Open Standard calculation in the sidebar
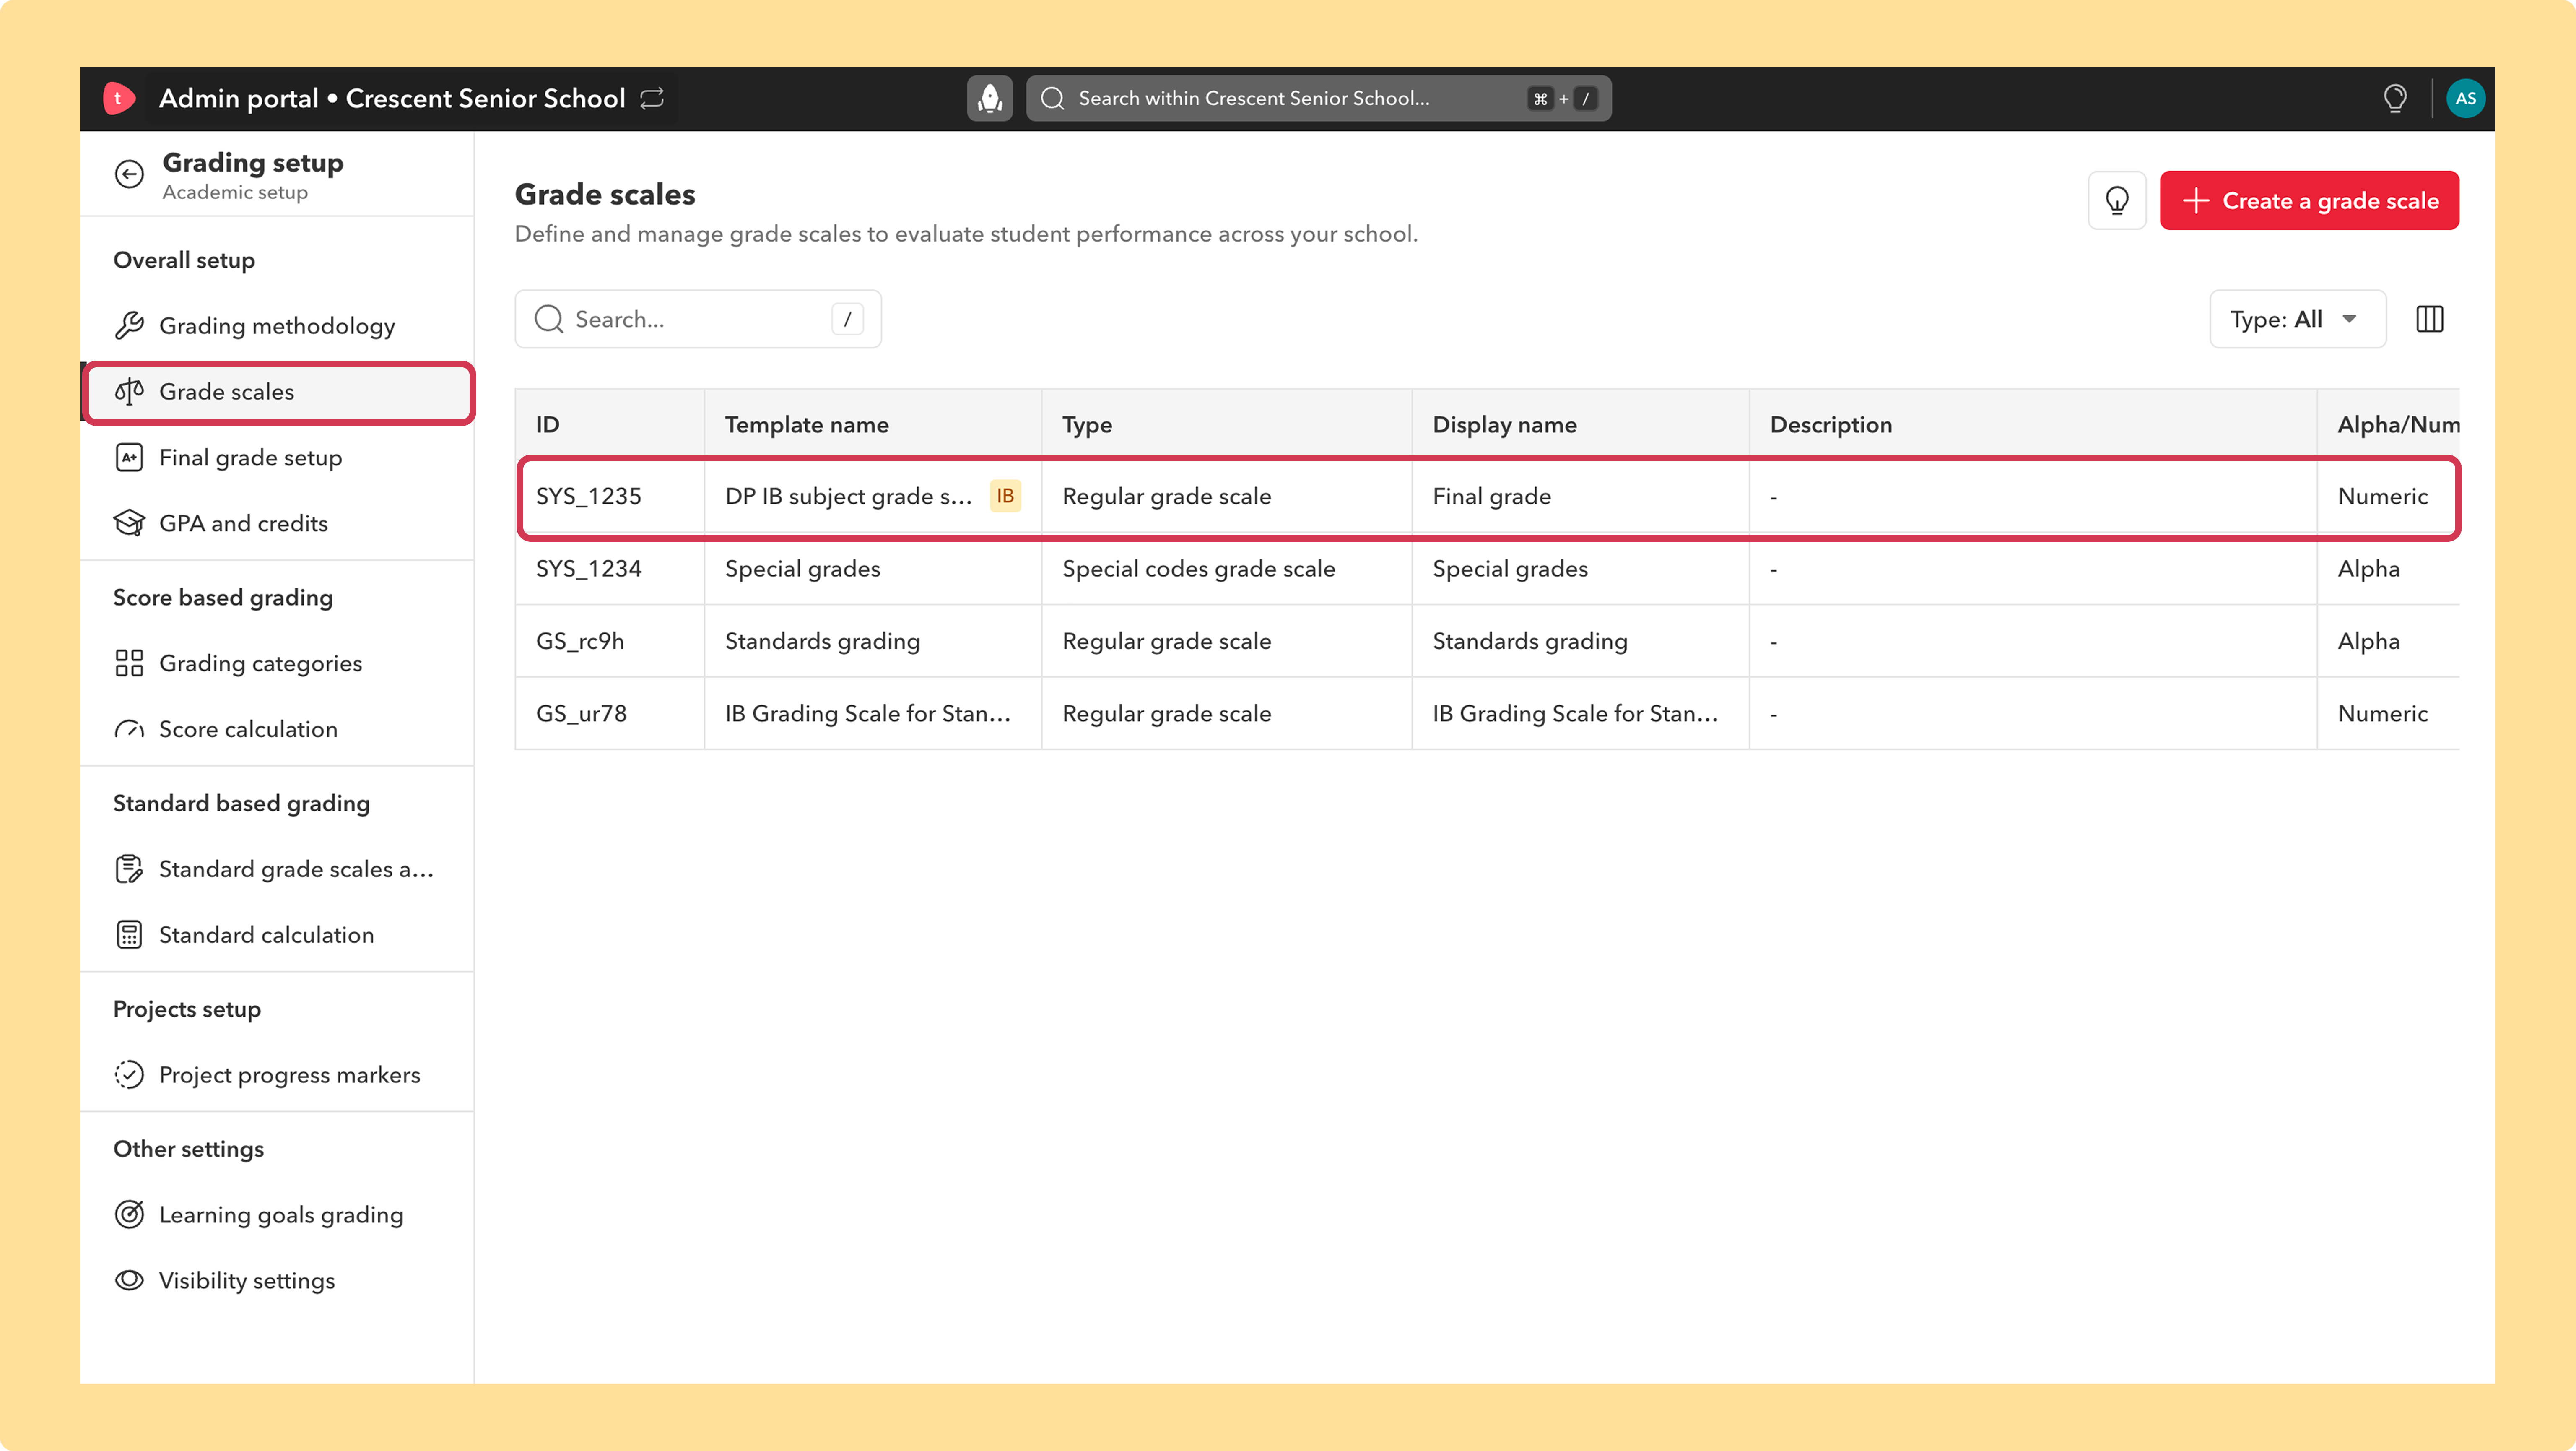The height and width of the screenshot is (1451, 2576). tap(277, 935)
